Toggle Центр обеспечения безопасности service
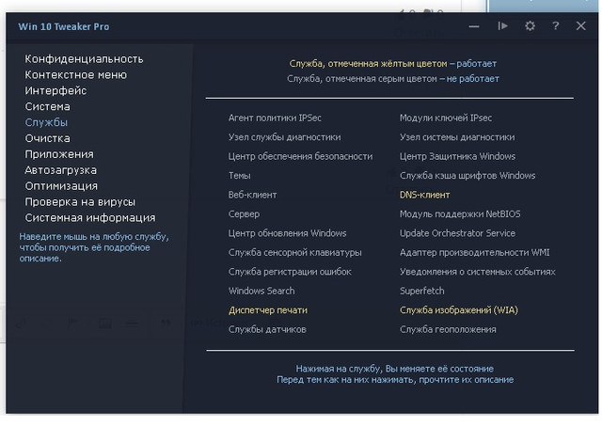The width and height of the screenshot is (602, 426). tap(301, 156)
